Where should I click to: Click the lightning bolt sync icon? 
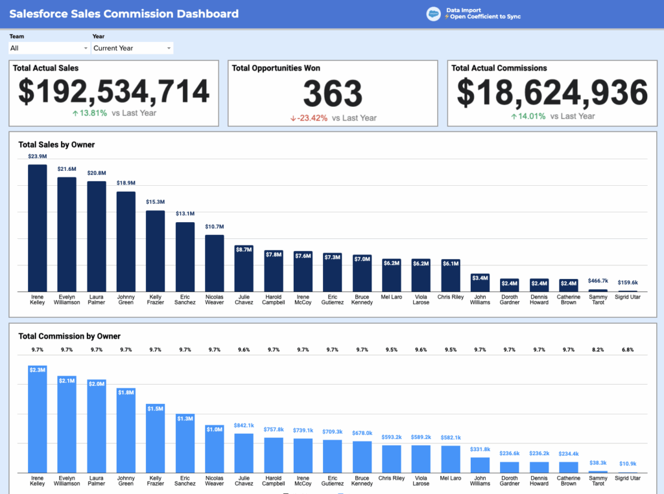click(x=447, y=17)
